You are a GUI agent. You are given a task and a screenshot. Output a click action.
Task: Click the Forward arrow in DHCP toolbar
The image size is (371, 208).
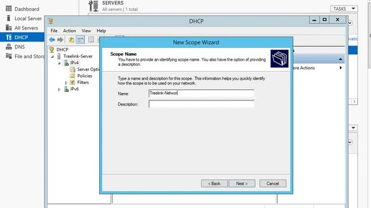click(60, 40)
